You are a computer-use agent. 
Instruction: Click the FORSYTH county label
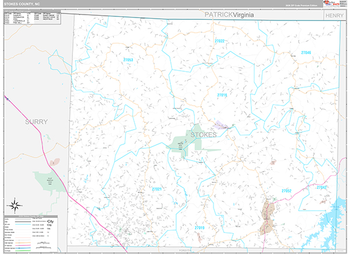pyautogui.click(x=185, y=250)
